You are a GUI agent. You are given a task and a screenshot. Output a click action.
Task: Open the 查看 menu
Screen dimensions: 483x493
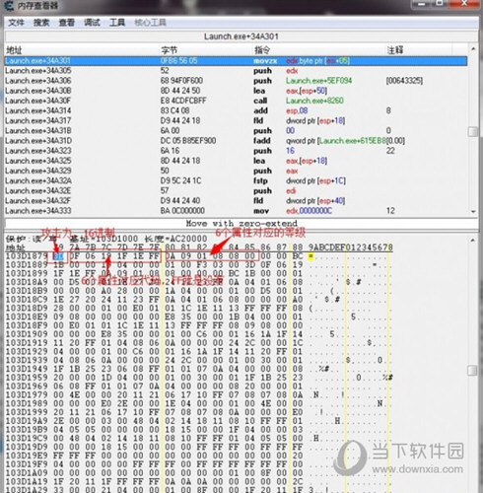(x=67, y=23)
